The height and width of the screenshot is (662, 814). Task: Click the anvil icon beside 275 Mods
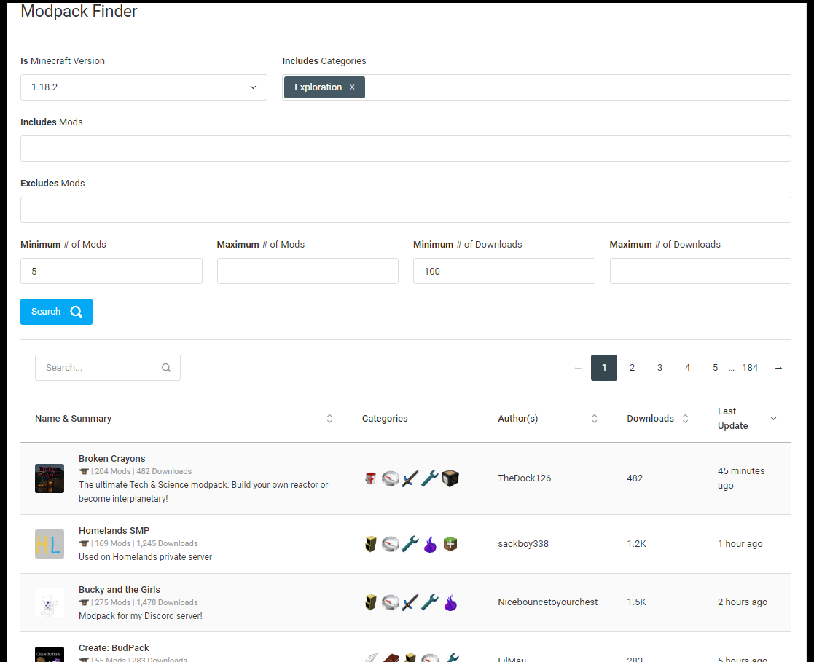[x=84, y=602]
